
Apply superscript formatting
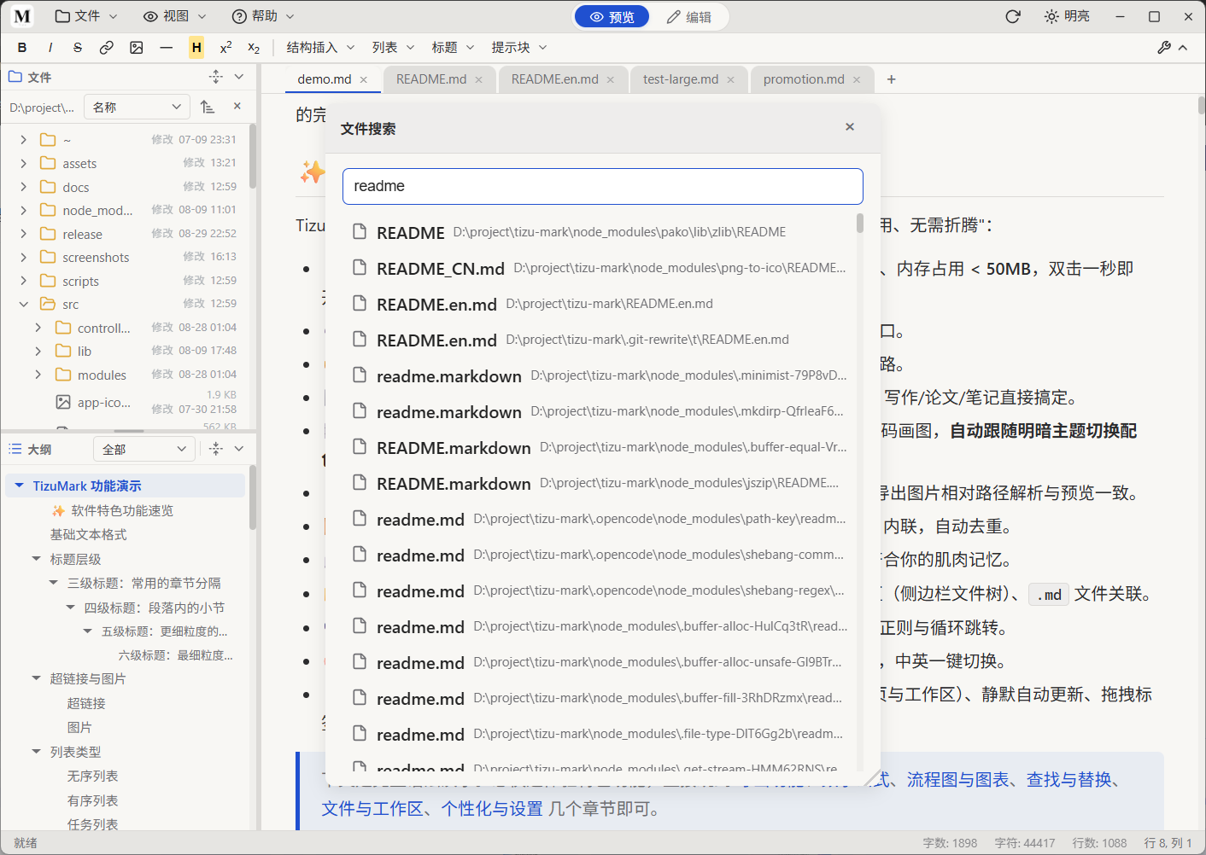point(225,48)
